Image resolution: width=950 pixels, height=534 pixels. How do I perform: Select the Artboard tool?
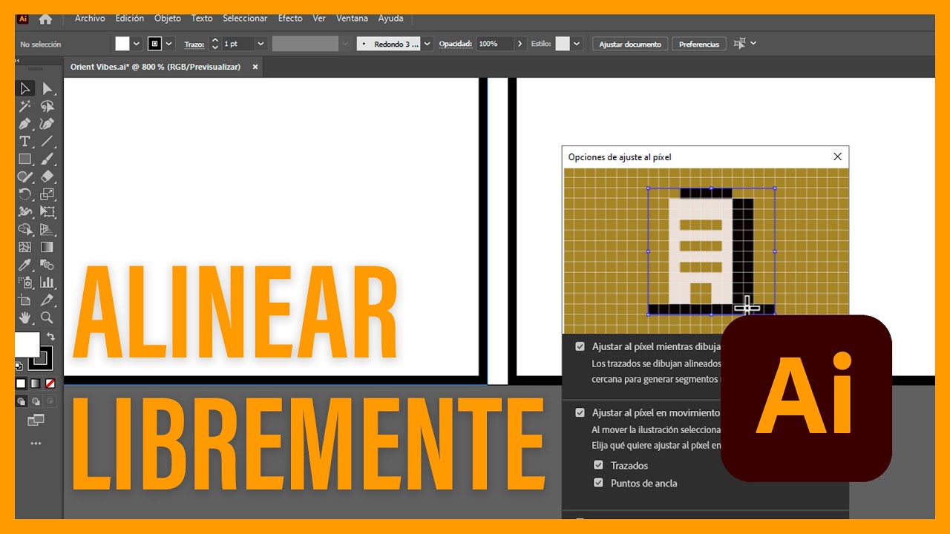pyautogui.click(x=25, y=300)
